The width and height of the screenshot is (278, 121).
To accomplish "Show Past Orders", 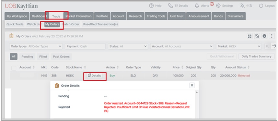I will [x=61, y=56].
